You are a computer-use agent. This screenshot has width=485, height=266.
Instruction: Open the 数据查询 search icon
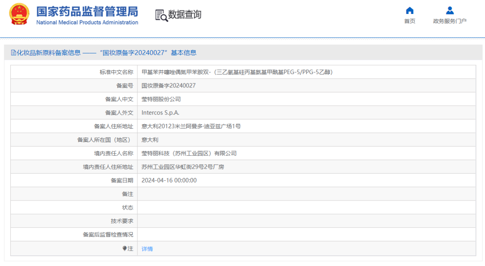tap(162, 15)
